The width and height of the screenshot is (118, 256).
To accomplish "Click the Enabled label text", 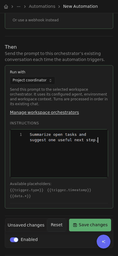I will point(29,239).
